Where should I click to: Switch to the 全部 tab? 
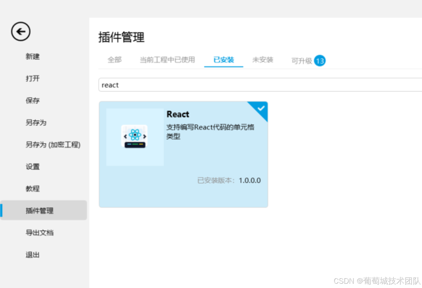[x=115, y=60]
